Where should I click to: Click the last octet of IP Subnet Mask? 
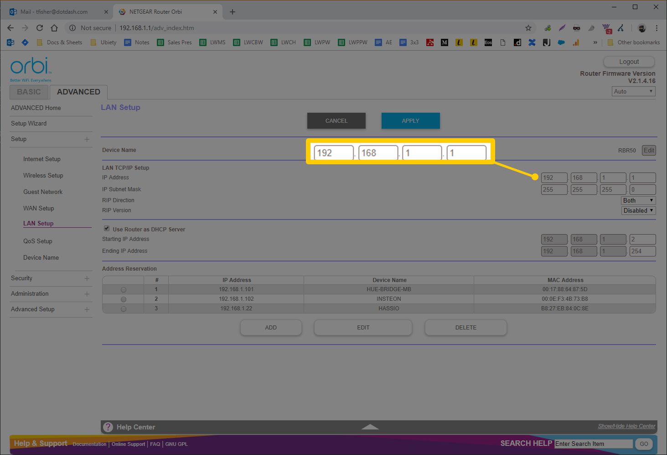click(643, 189)
